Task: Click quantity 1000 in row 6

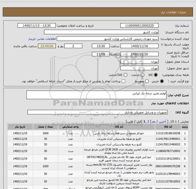Action: coord(45,166)
